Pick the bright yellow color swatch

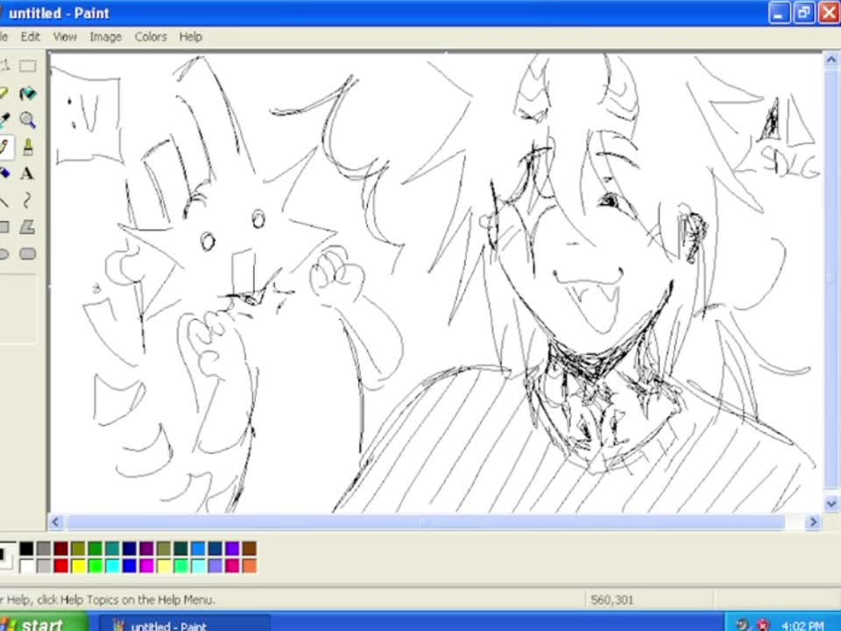(78, 565)
